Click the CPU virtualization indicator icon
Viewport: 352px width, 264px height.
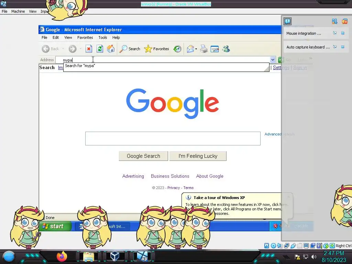click(x=319, y=245)
